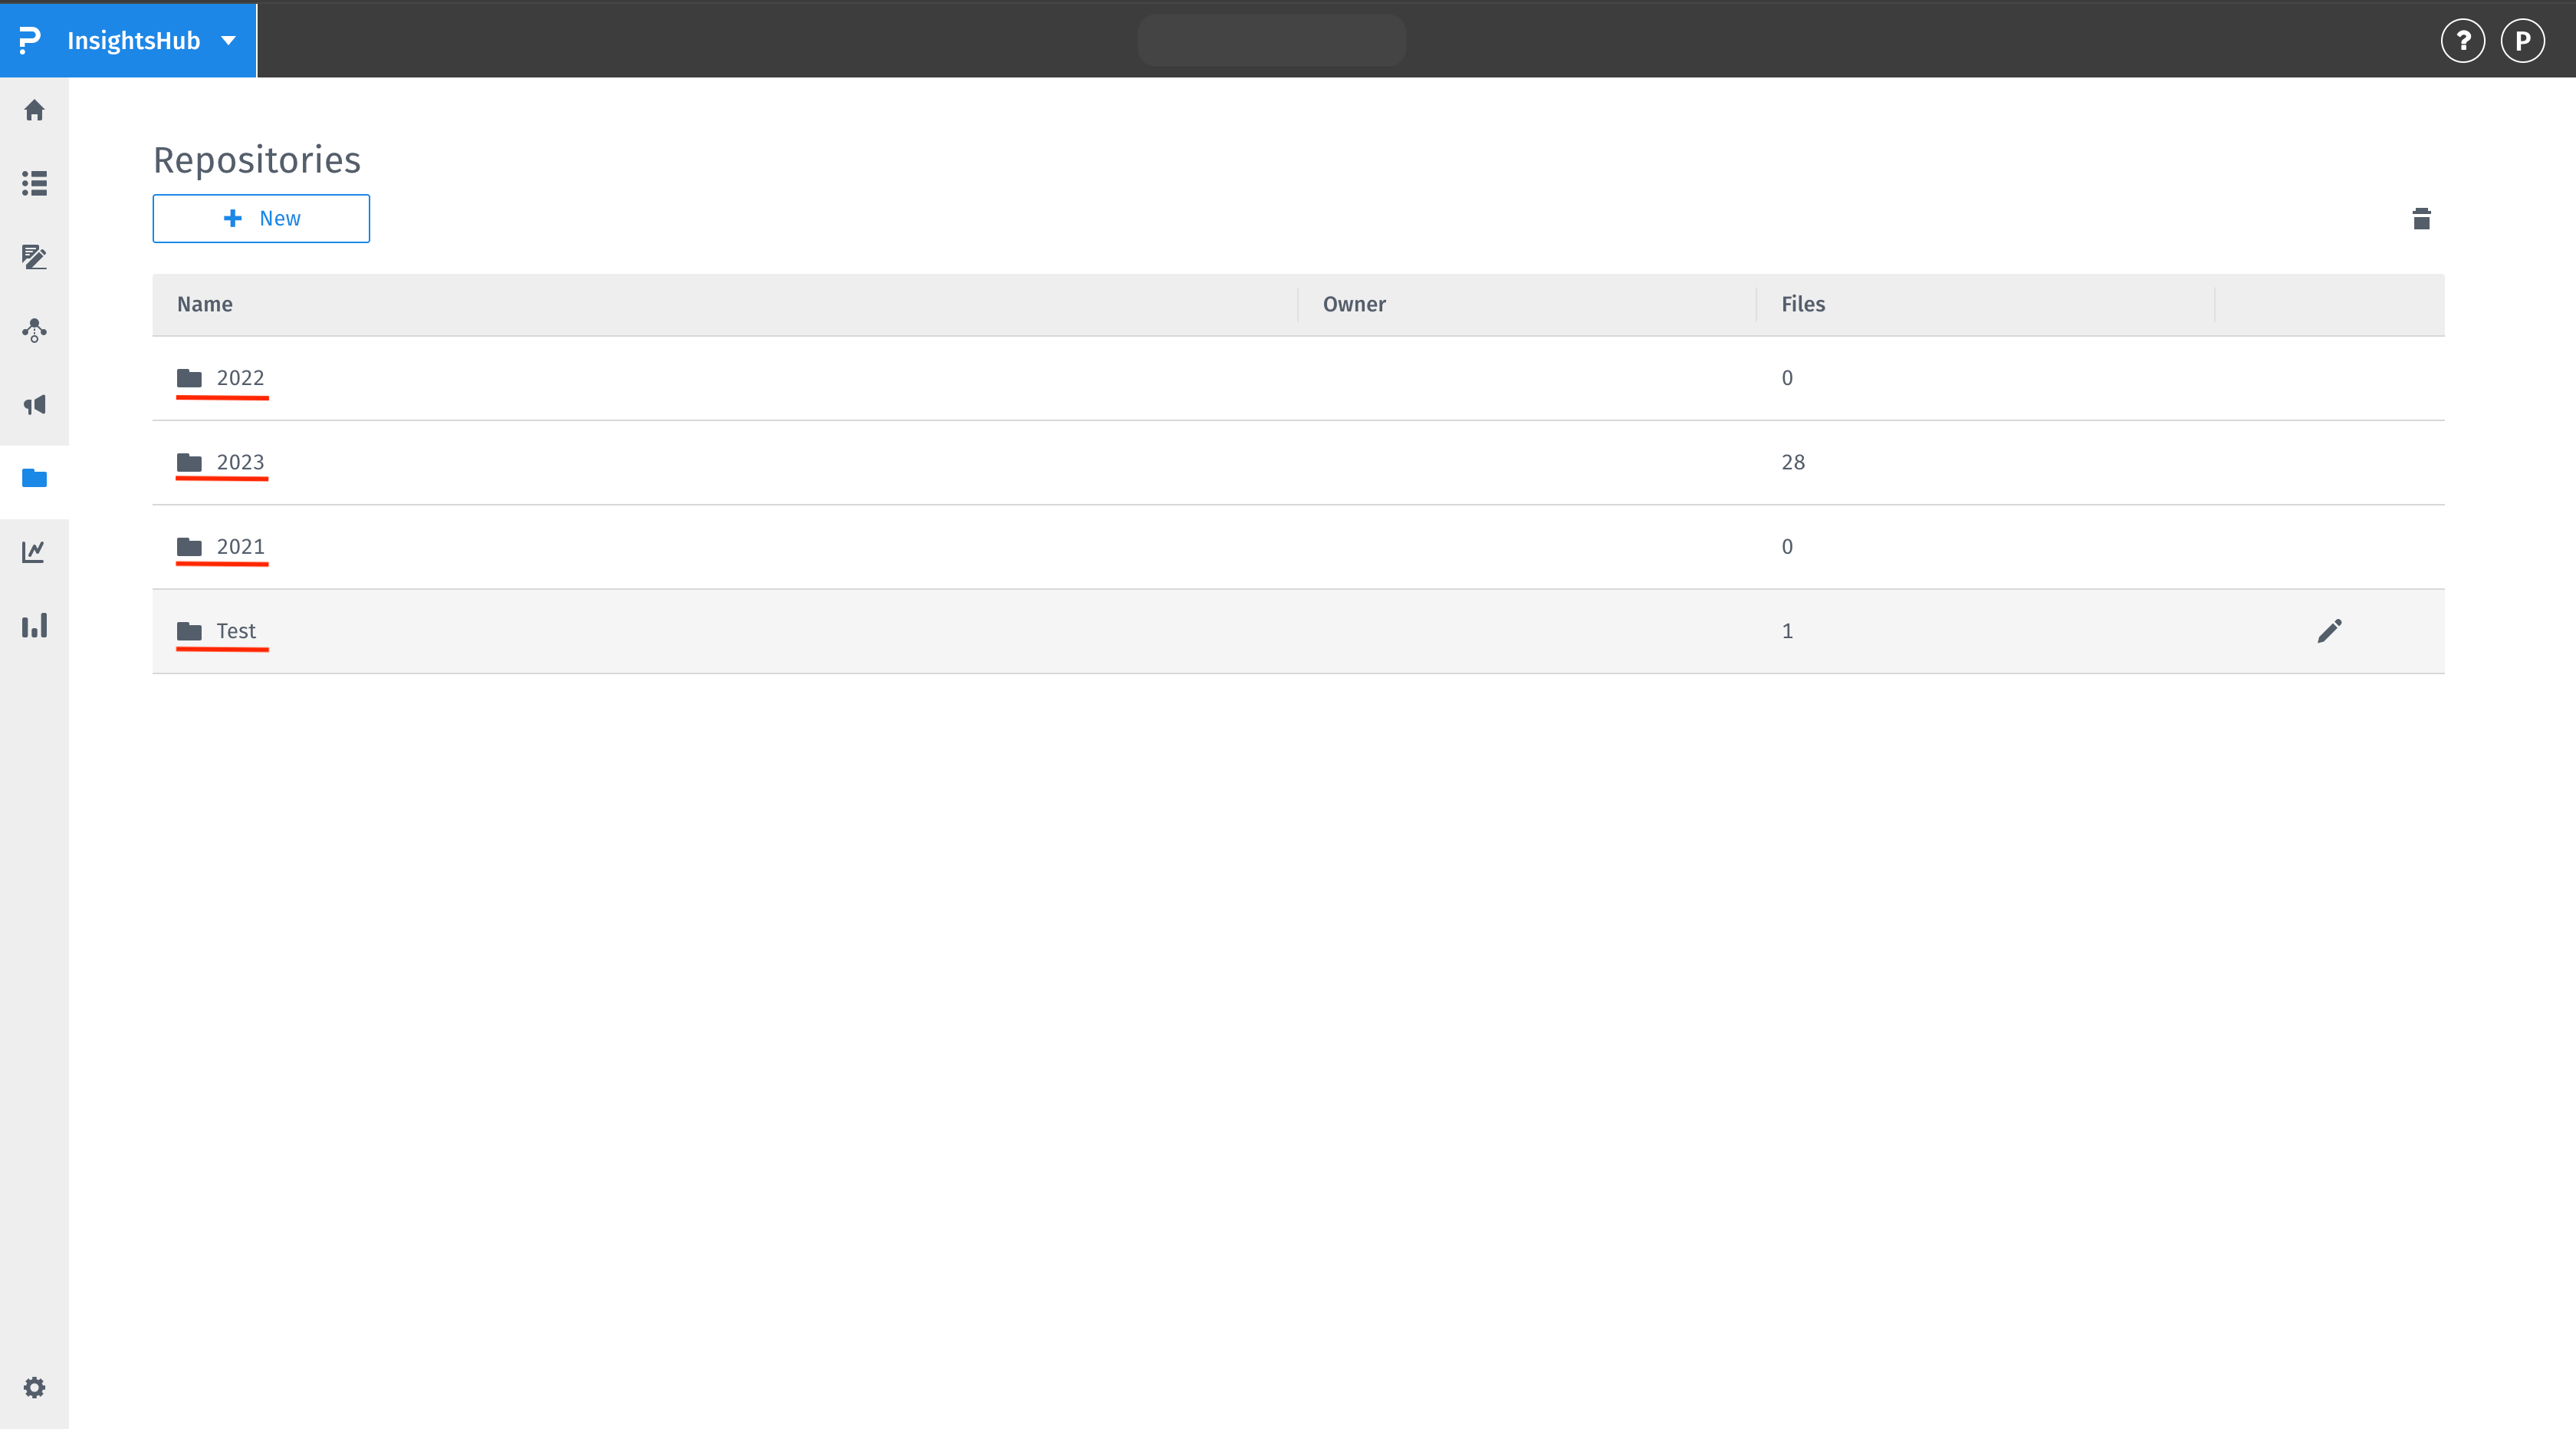
Task: Expand the InsightsHub app switcher dropdown
Action: tap(228, 40)
